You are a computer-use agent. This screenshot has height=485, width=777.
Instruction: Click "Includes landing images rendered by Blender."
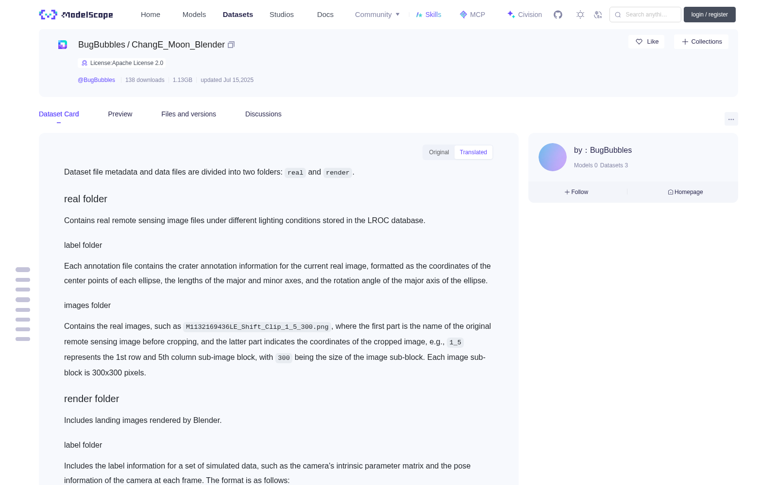click(x=143, y=420)
